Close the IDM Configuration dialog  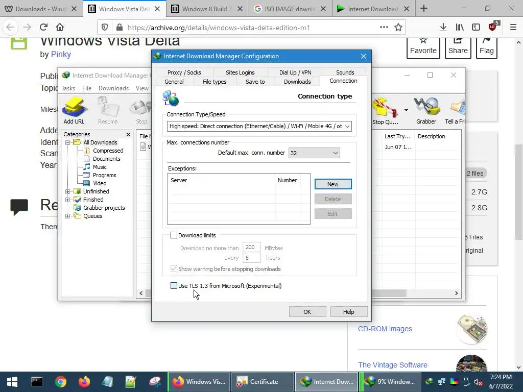tap(364, 56)
